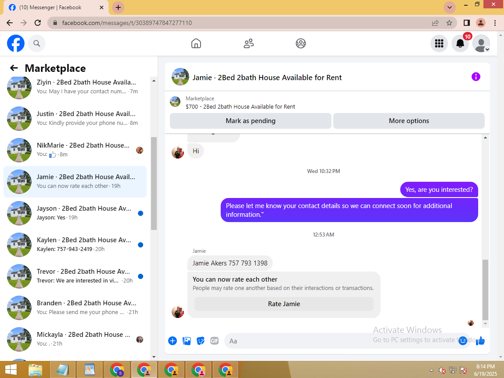The height and width of the screenshot is (378, 504).
Task: Open conversation info purple icon
Action: (476, 77)
